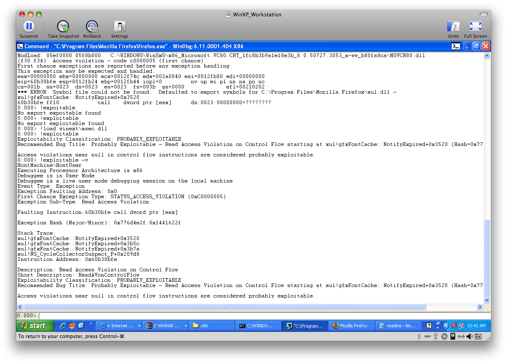Click the '!exploitable -v' command line
Screen dimensions: 507x363
tap(53, 160)
